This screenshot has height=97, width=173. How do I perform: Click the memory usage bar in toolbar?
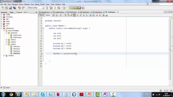coord(75,8)
